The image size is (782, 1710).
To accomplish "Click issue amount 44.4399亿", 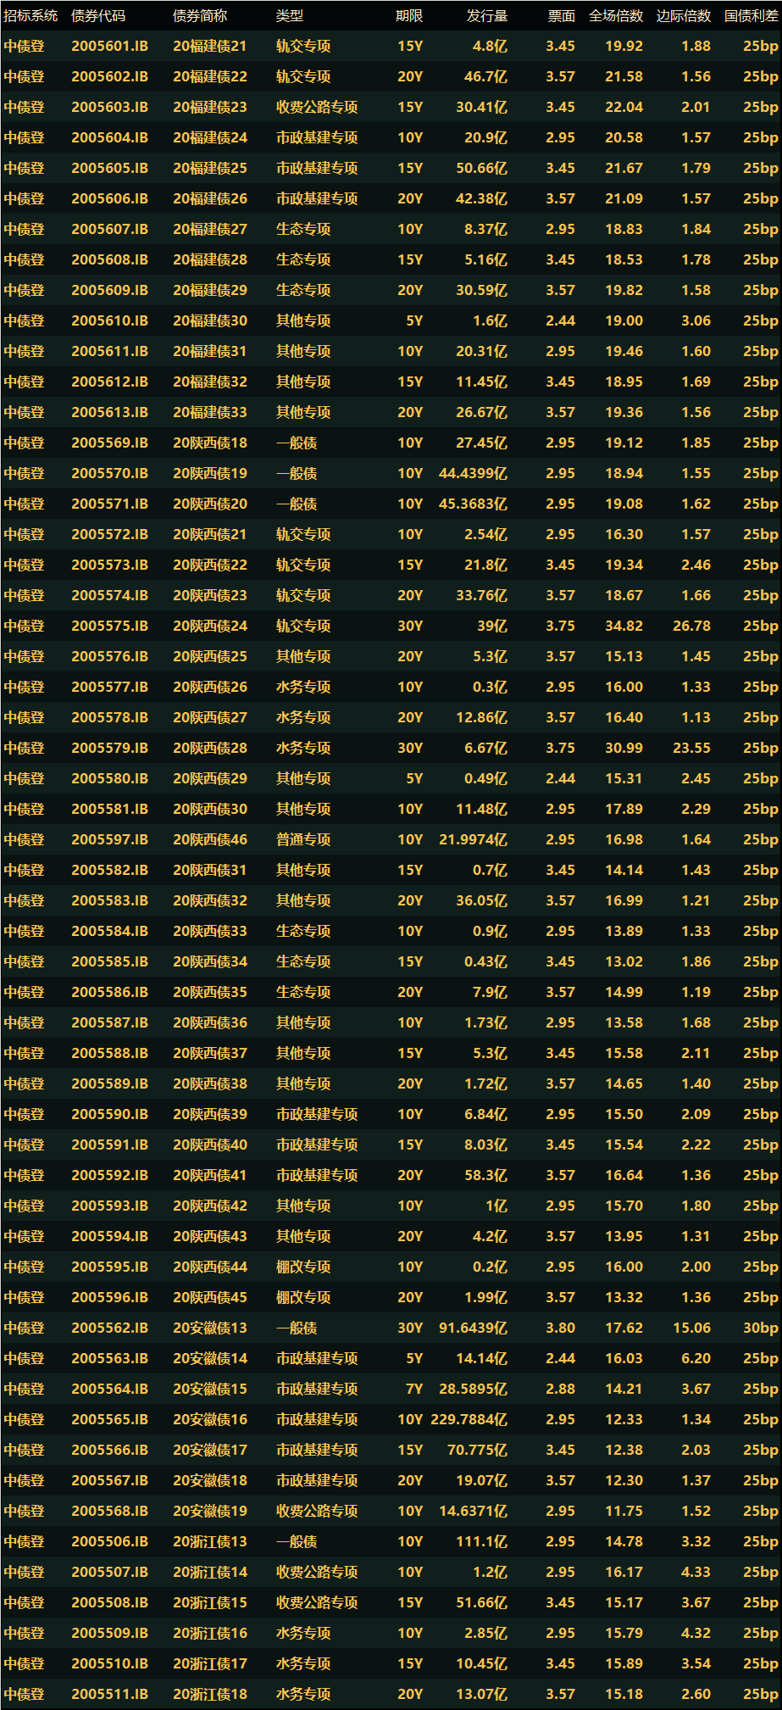I will [x=473, y=474].
